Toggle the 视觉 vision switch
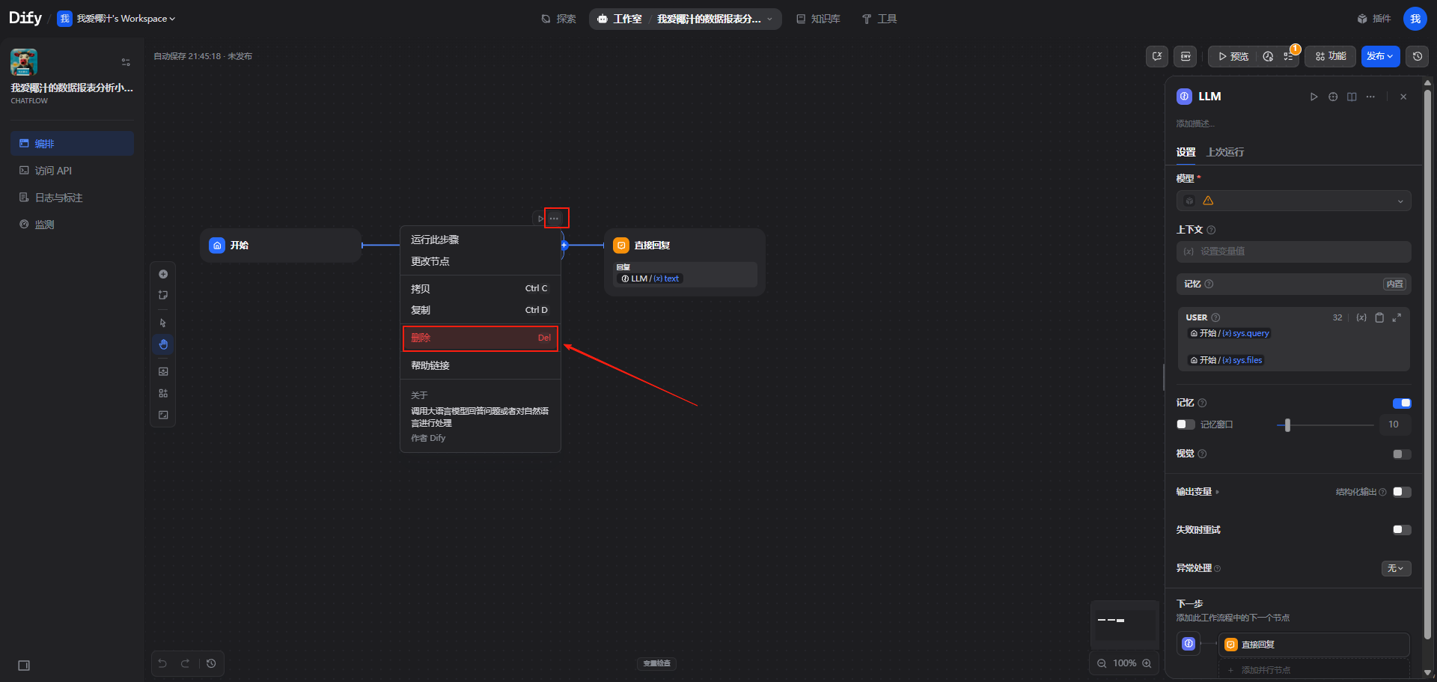1437x682 pixels. click(1402, 454)
